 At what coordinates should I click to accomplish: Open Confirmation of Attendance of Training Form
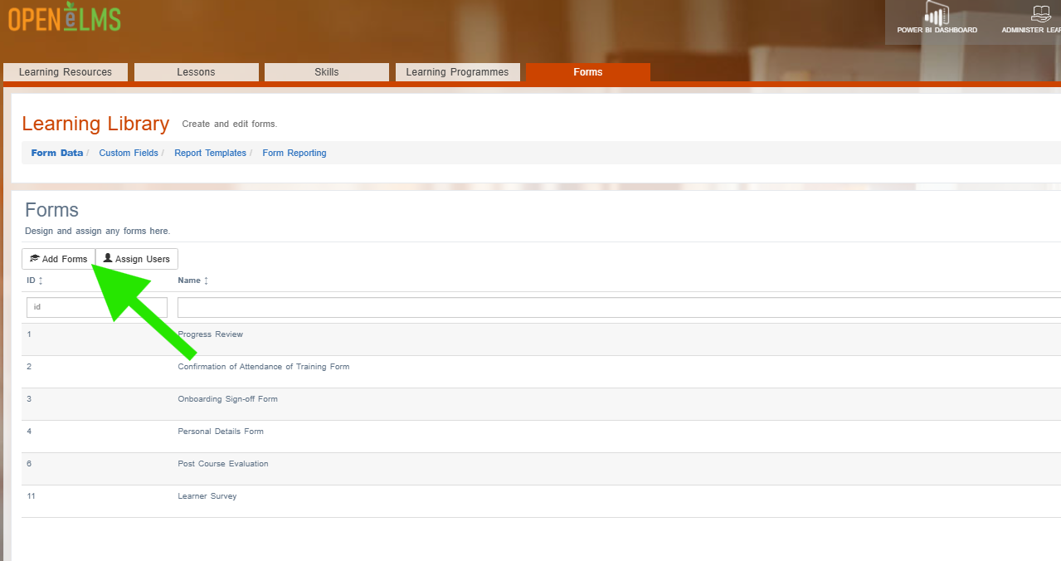click(x=264, y=367)
